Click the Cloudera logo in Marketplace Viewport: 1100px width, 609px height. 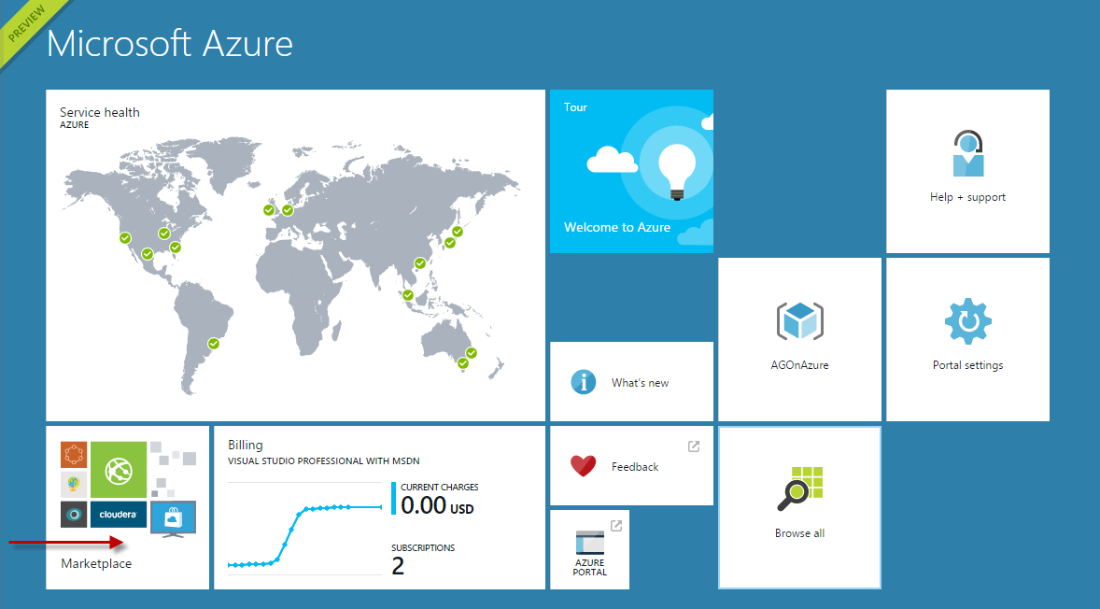click(x=119, y=514)
